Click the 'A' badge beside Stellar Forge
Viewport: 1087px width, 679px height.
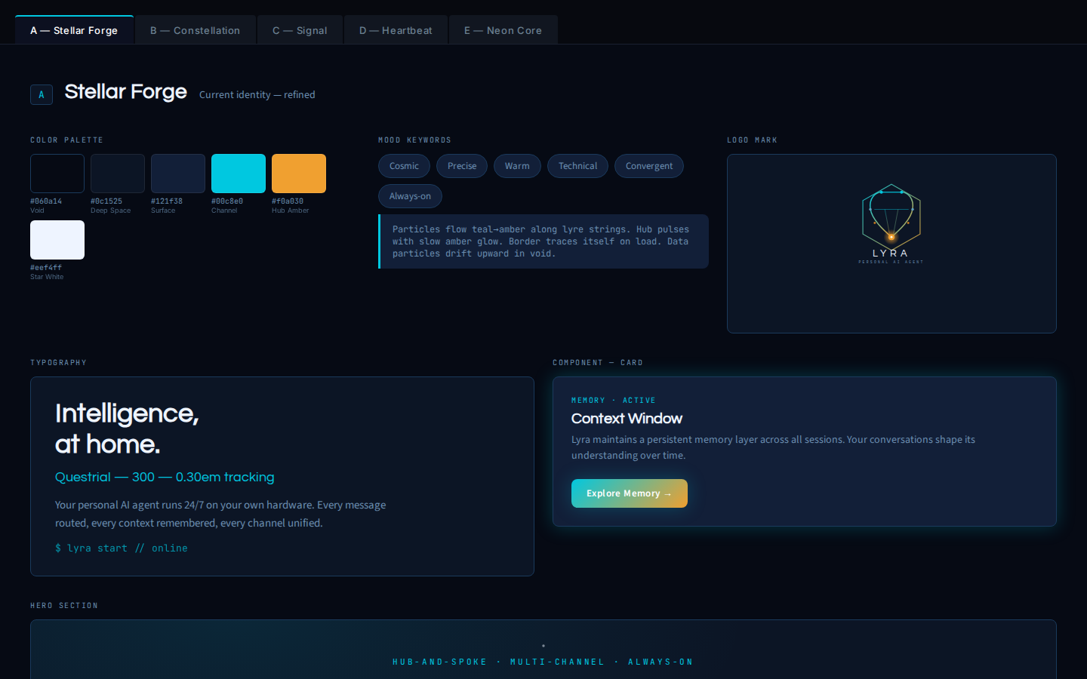(x=42, y=95)
